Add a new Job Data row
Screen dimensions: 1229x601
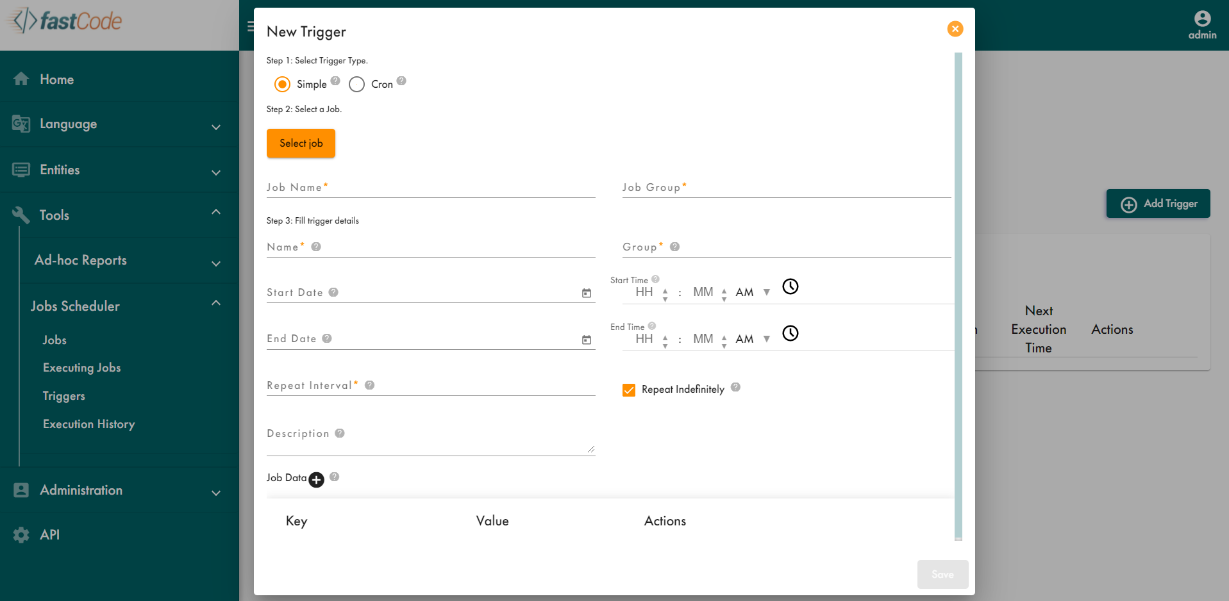click(x=316, y=479)
